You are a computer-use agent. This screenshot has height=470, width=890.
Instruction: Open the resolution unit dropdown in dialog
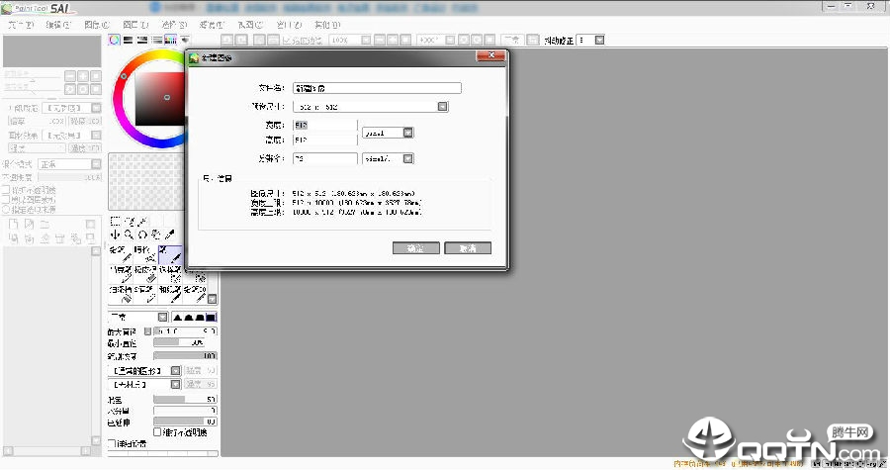tap(407, 158)
